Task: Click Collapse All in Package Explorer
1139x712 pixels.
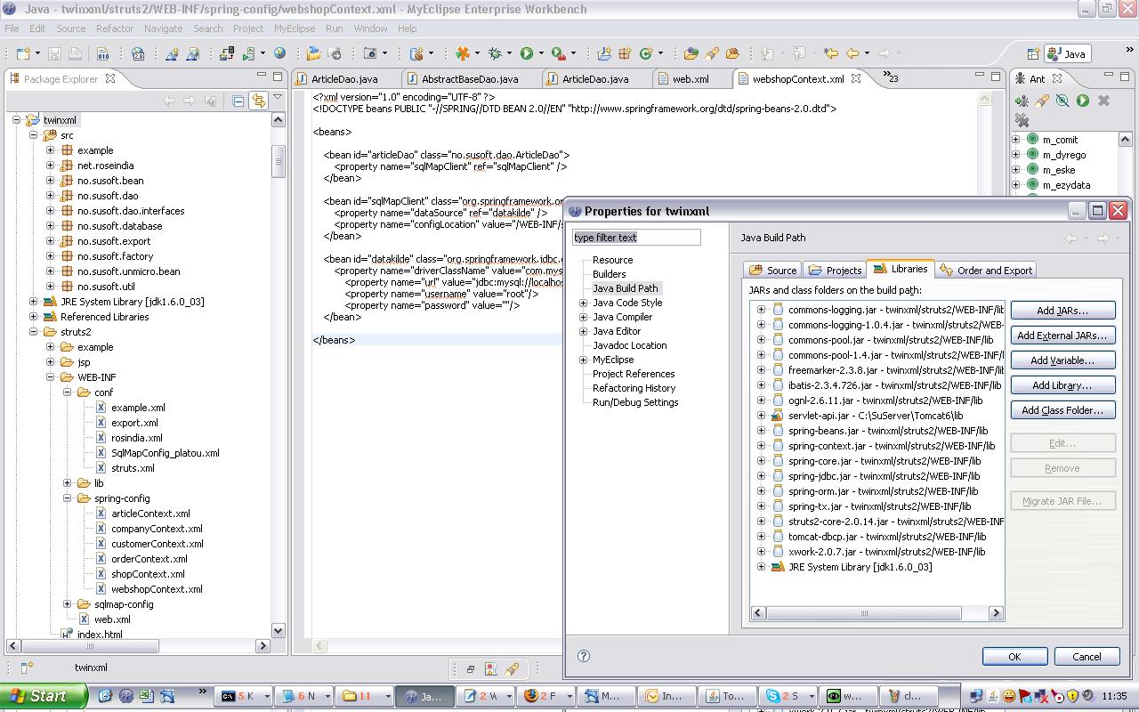Action: coord(238,101)
